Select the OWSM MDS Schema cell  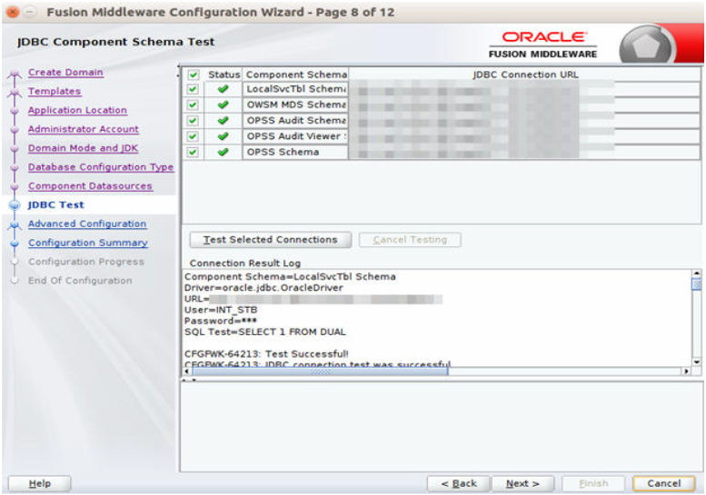click(296, 104)
